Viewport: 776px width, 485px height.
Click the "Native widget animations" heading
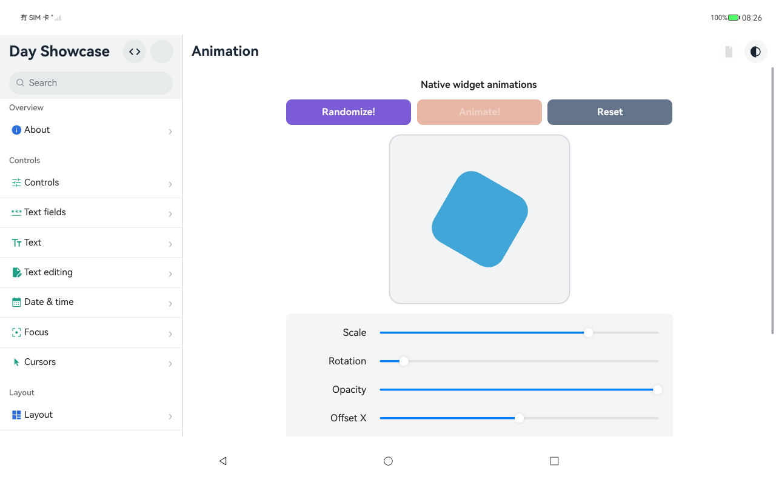[x=479, y=85]
